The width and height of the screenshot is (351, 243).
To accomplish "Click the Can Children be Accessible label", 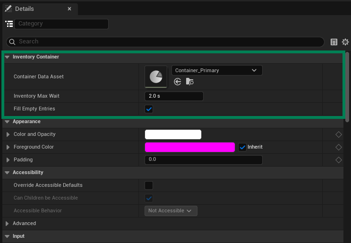I will pos(46,198).
